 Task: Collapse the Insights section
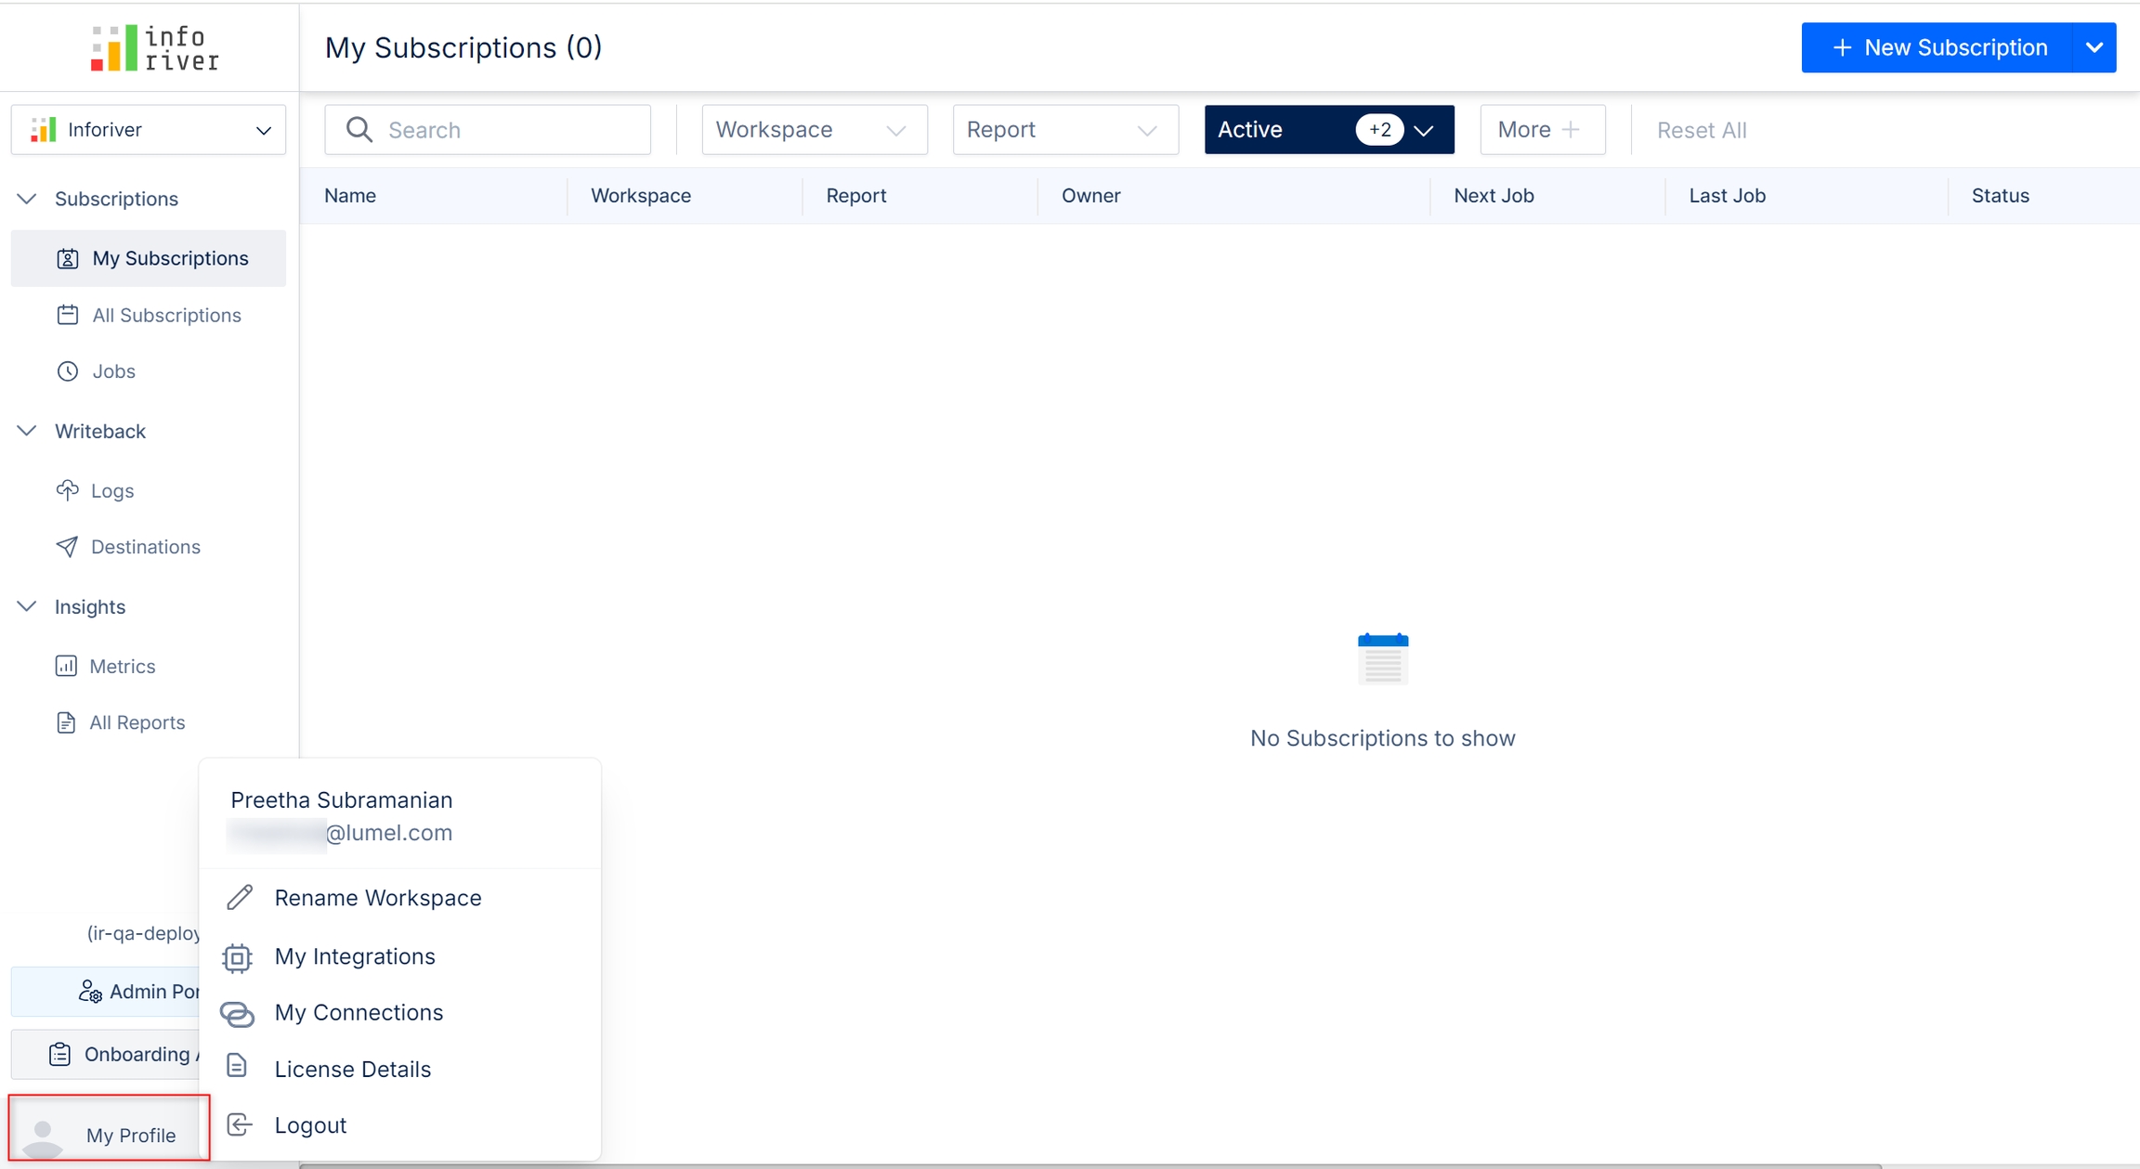27,606
